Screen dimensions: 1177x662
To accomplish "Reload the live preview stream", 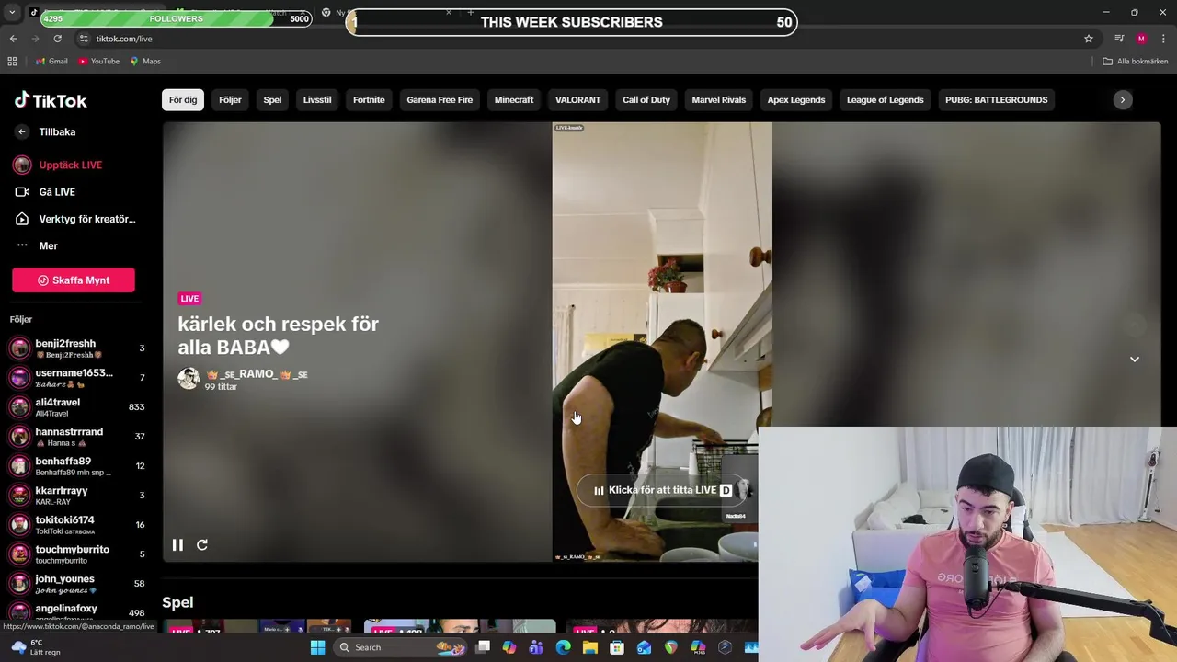I will [202, 544].
